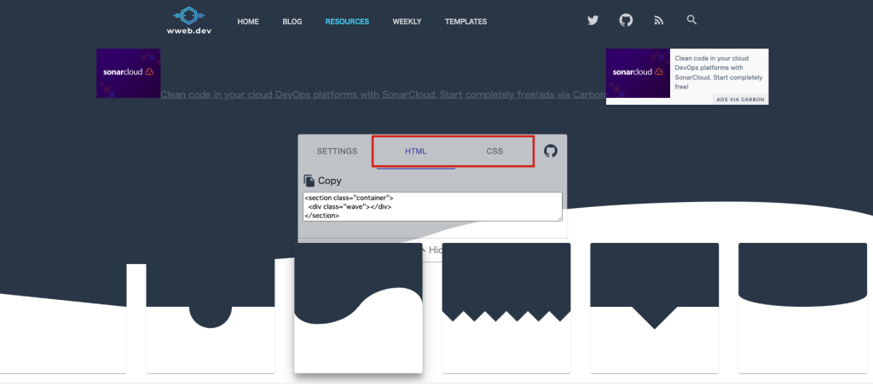Go to the HOME menu item
Image resolution: width=873 pixels, height=386 pixels.
pyautogui.click(x=248, y=21)
